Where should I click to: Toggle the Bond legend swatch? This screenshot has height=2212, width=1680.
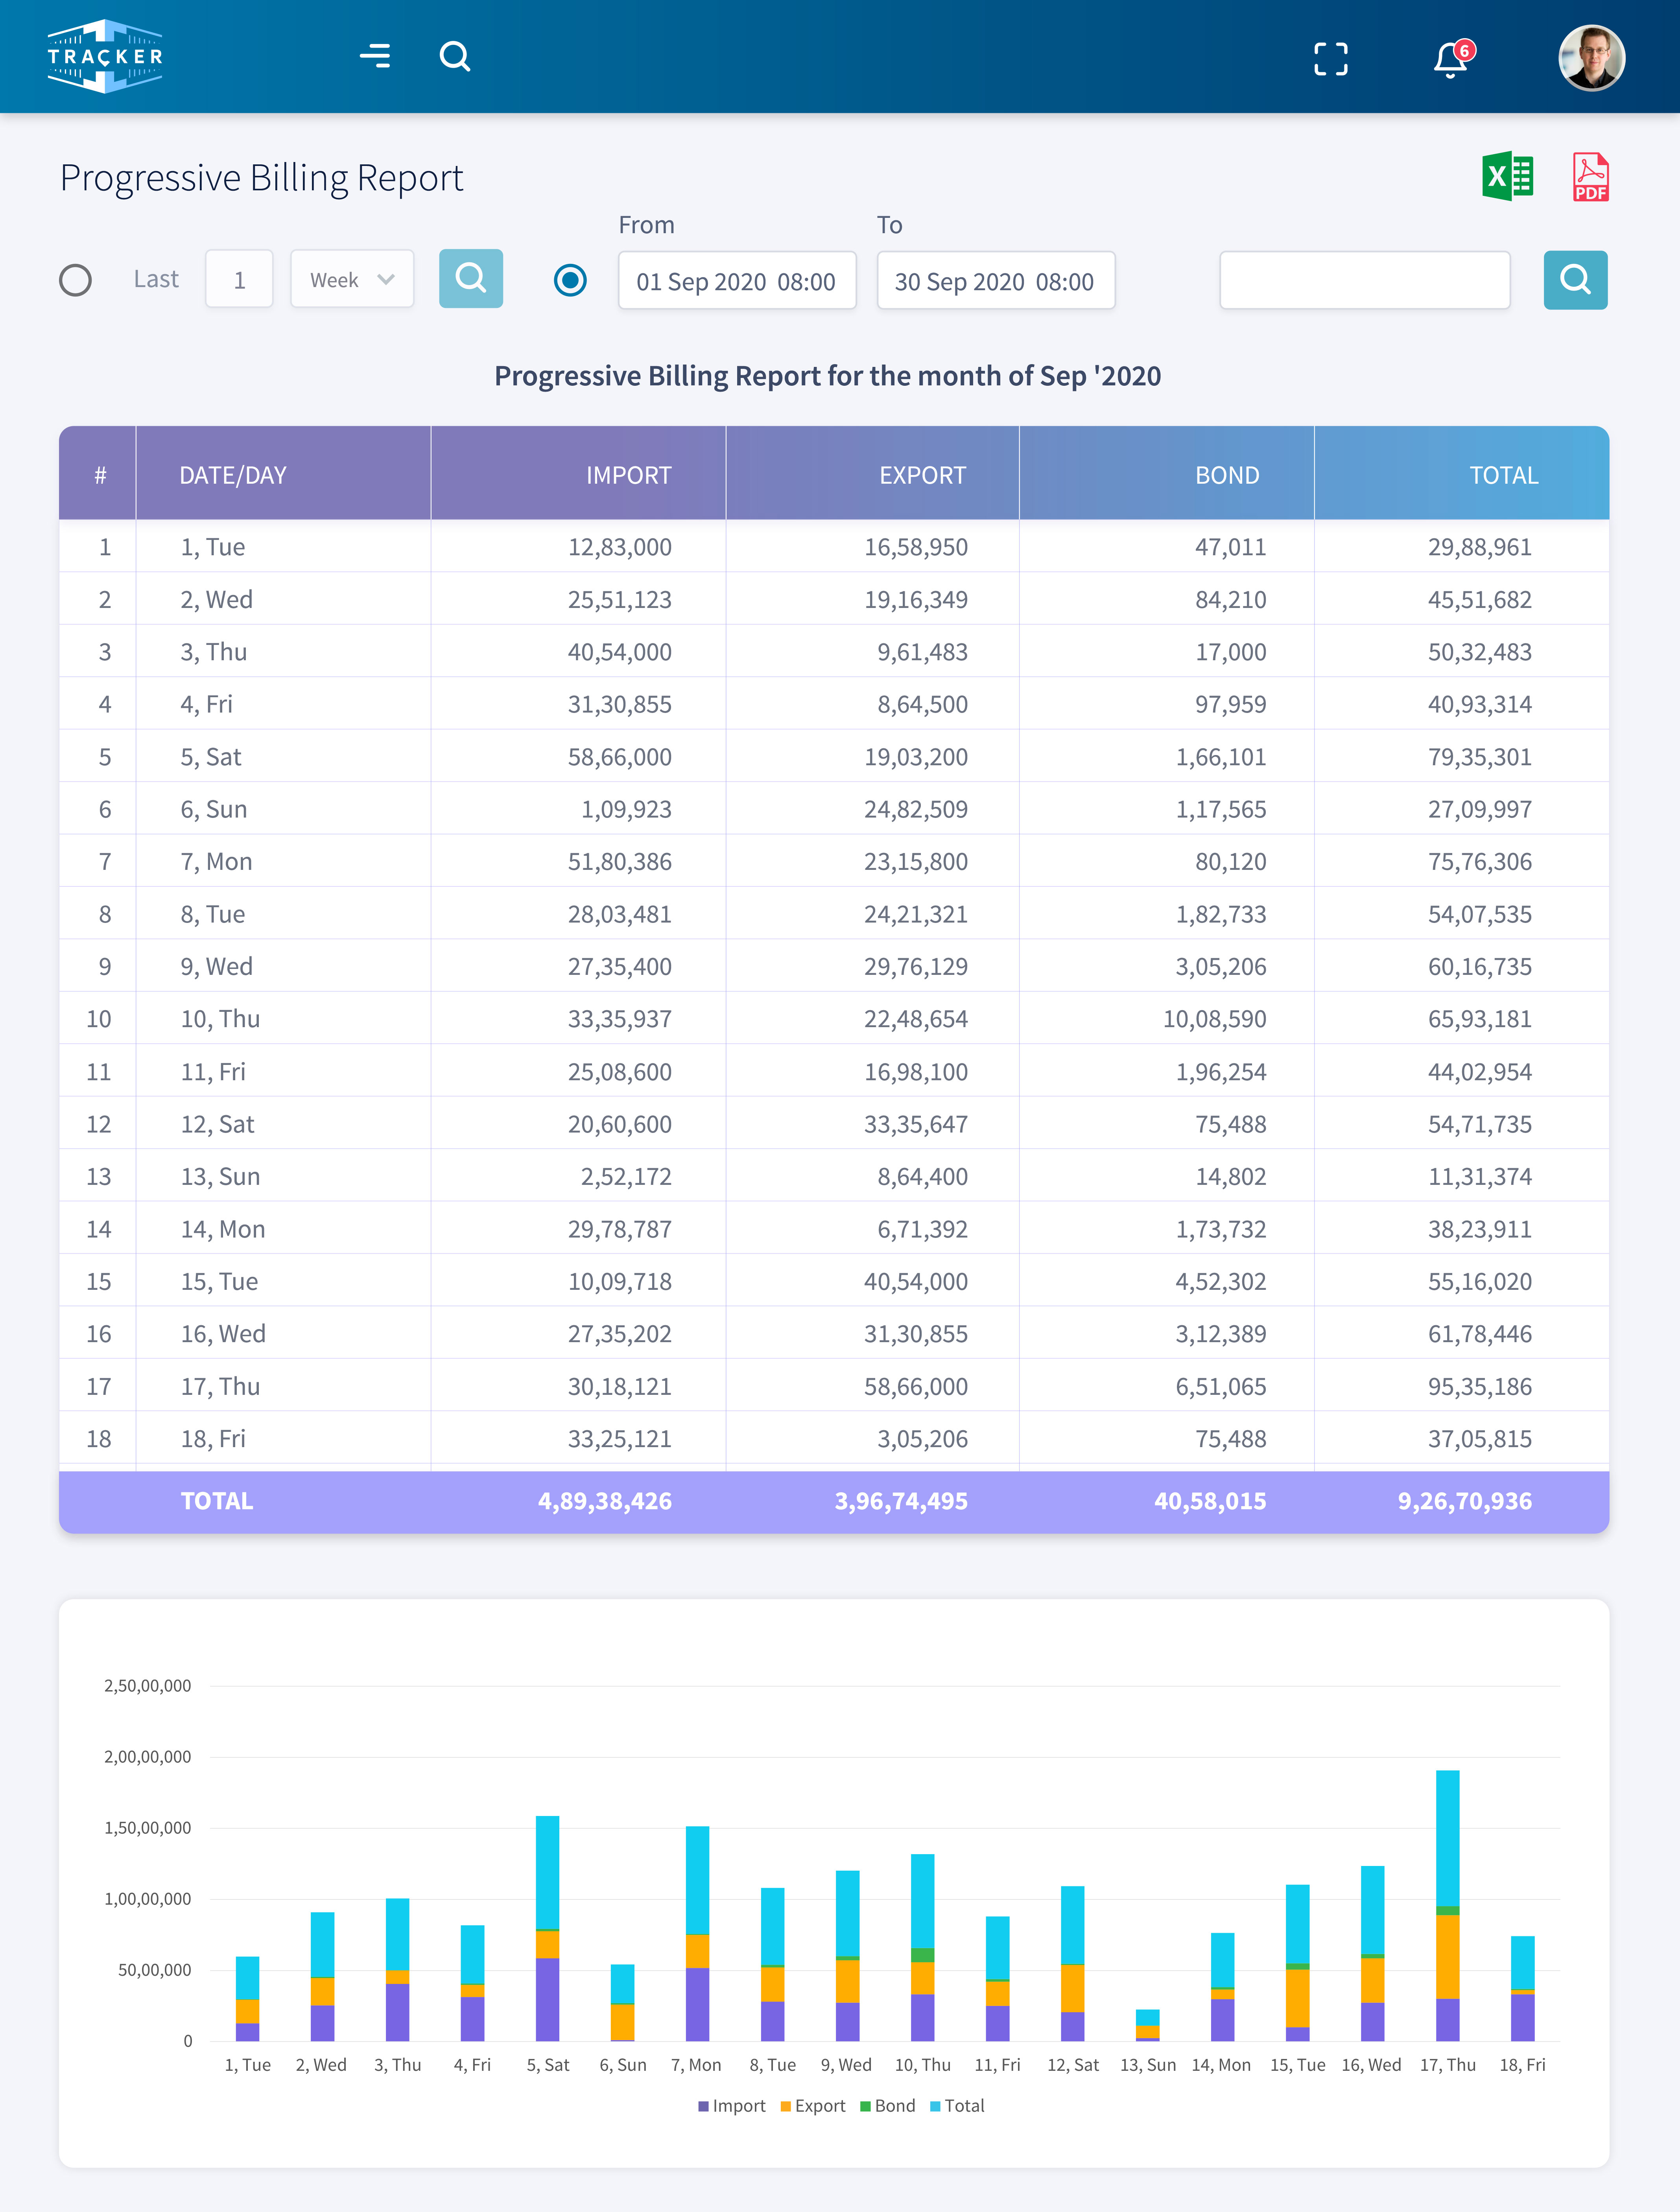[865, 2106]
